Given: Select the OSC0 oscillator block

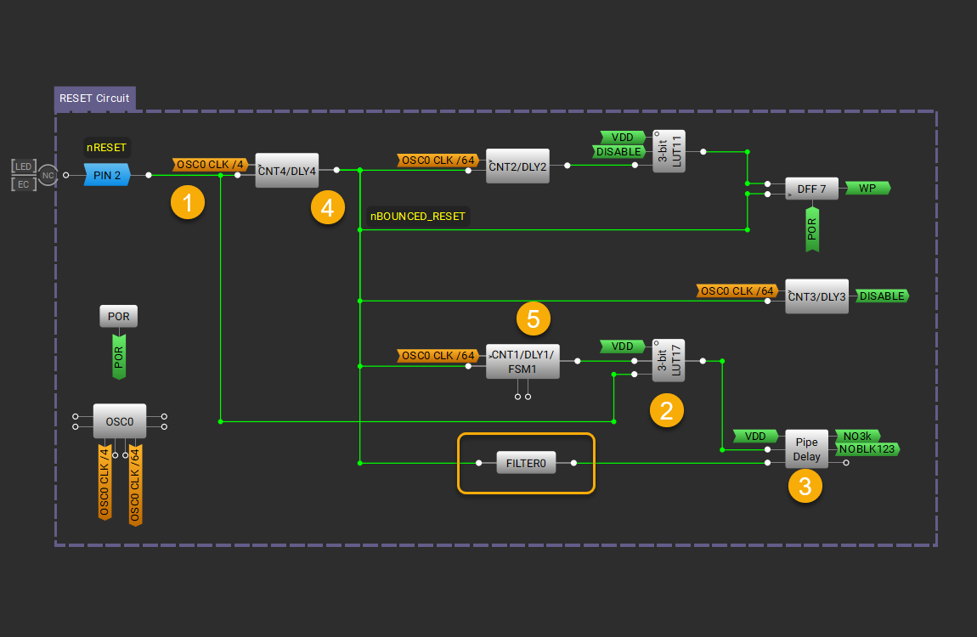Looking at the screenshot, I should [x=119, y=421].
